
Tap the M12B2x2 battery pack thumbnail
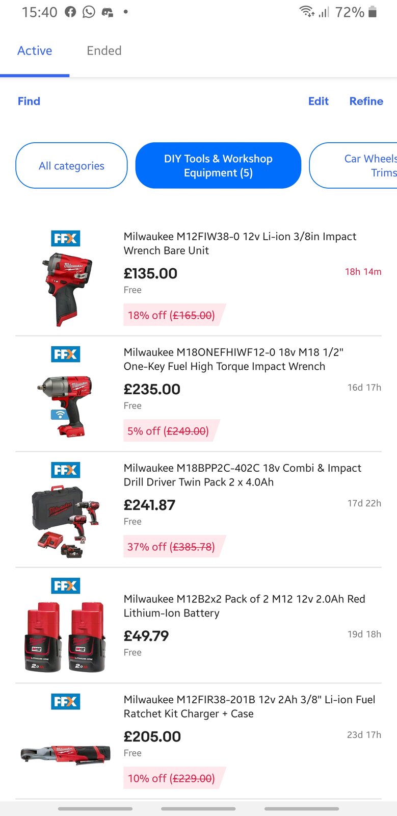[x=66, y=636]
